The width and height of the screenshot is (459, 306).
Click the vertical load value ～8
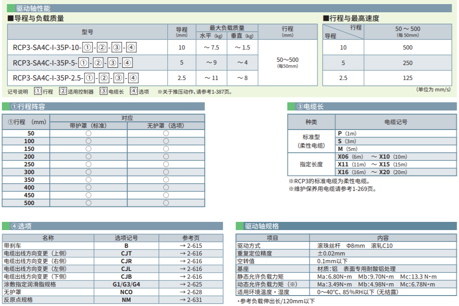pyautogui.click(x=242, y=78)
